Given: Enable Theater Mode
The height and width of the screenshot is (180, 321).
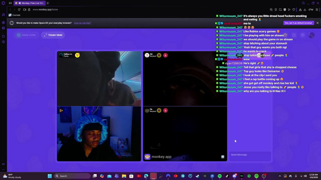Looking at the screenshot, I should pos(53,35).
